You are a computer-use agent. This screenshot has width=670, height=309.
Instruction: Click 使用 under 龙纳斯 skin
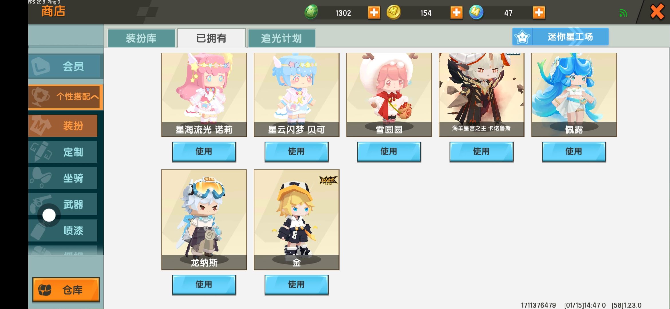click(204, 285)
